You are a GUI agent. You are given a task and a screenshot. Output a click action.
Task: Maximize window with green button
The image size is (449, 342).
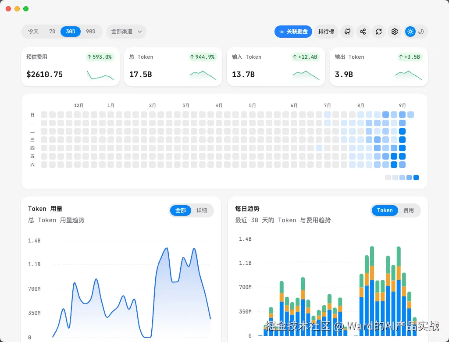26,9
